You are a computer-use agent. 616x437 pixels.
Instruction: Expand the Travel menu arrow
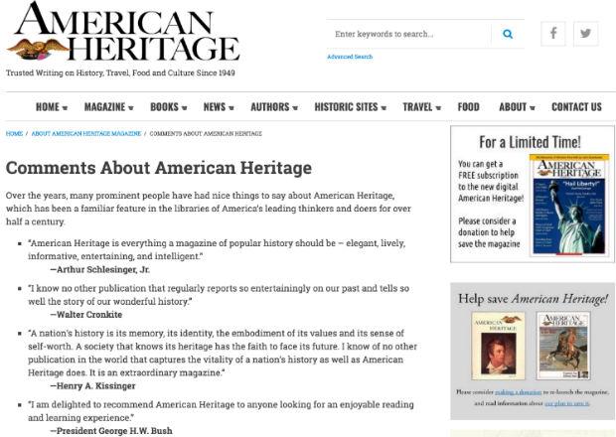[x=438, y=108]
